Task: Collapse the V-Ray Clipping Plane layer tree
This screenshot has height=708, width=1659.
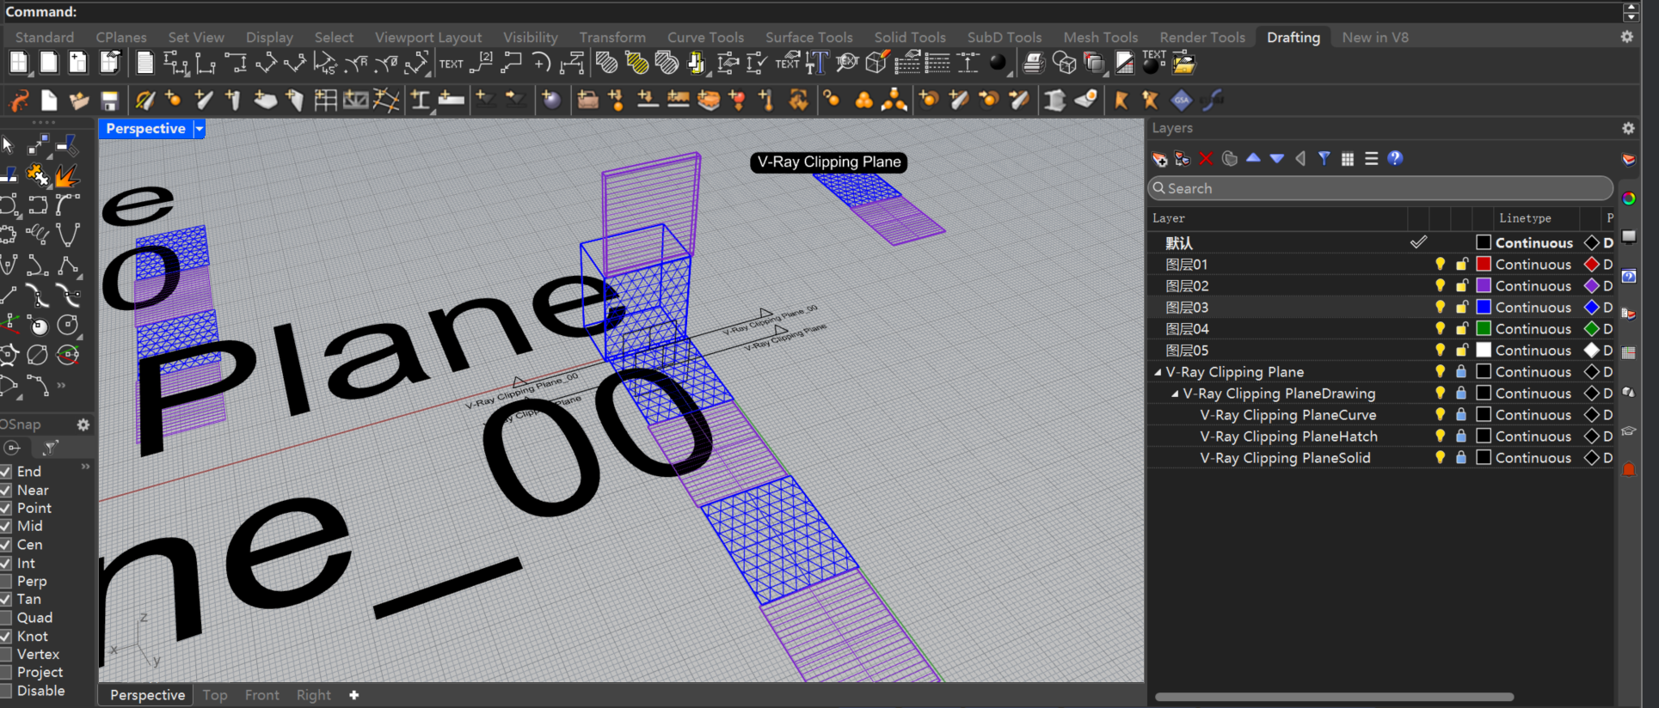Action: (x=1158, y=372)
